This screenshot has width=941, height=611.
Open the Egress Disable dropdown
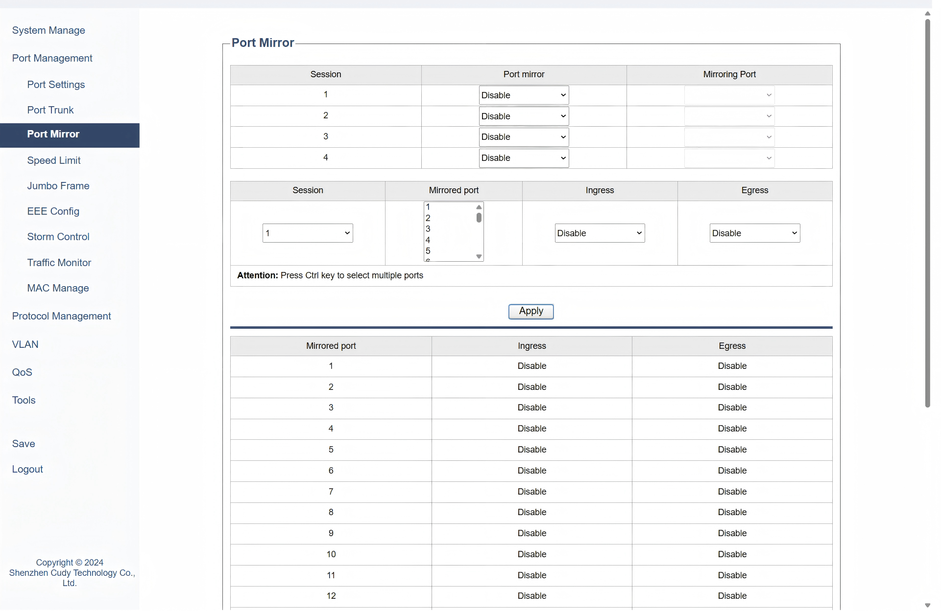click(754, 233)
